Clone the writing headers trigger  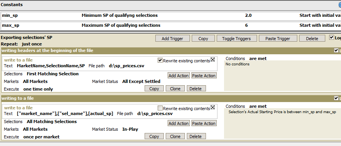(x=175, y=88)
